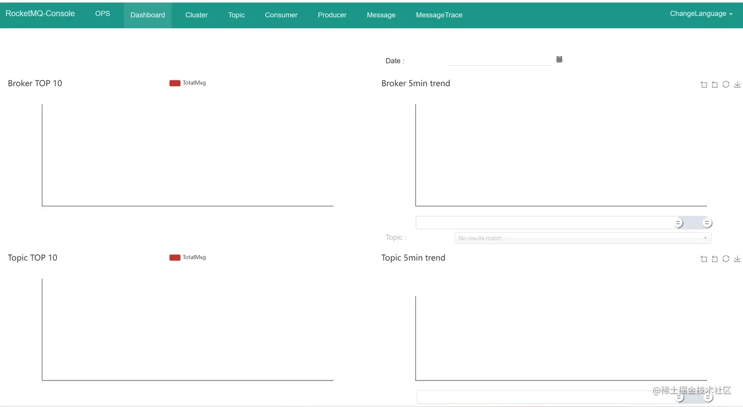Click the RocketMQ-Console brand link

(x=40, y=14)
